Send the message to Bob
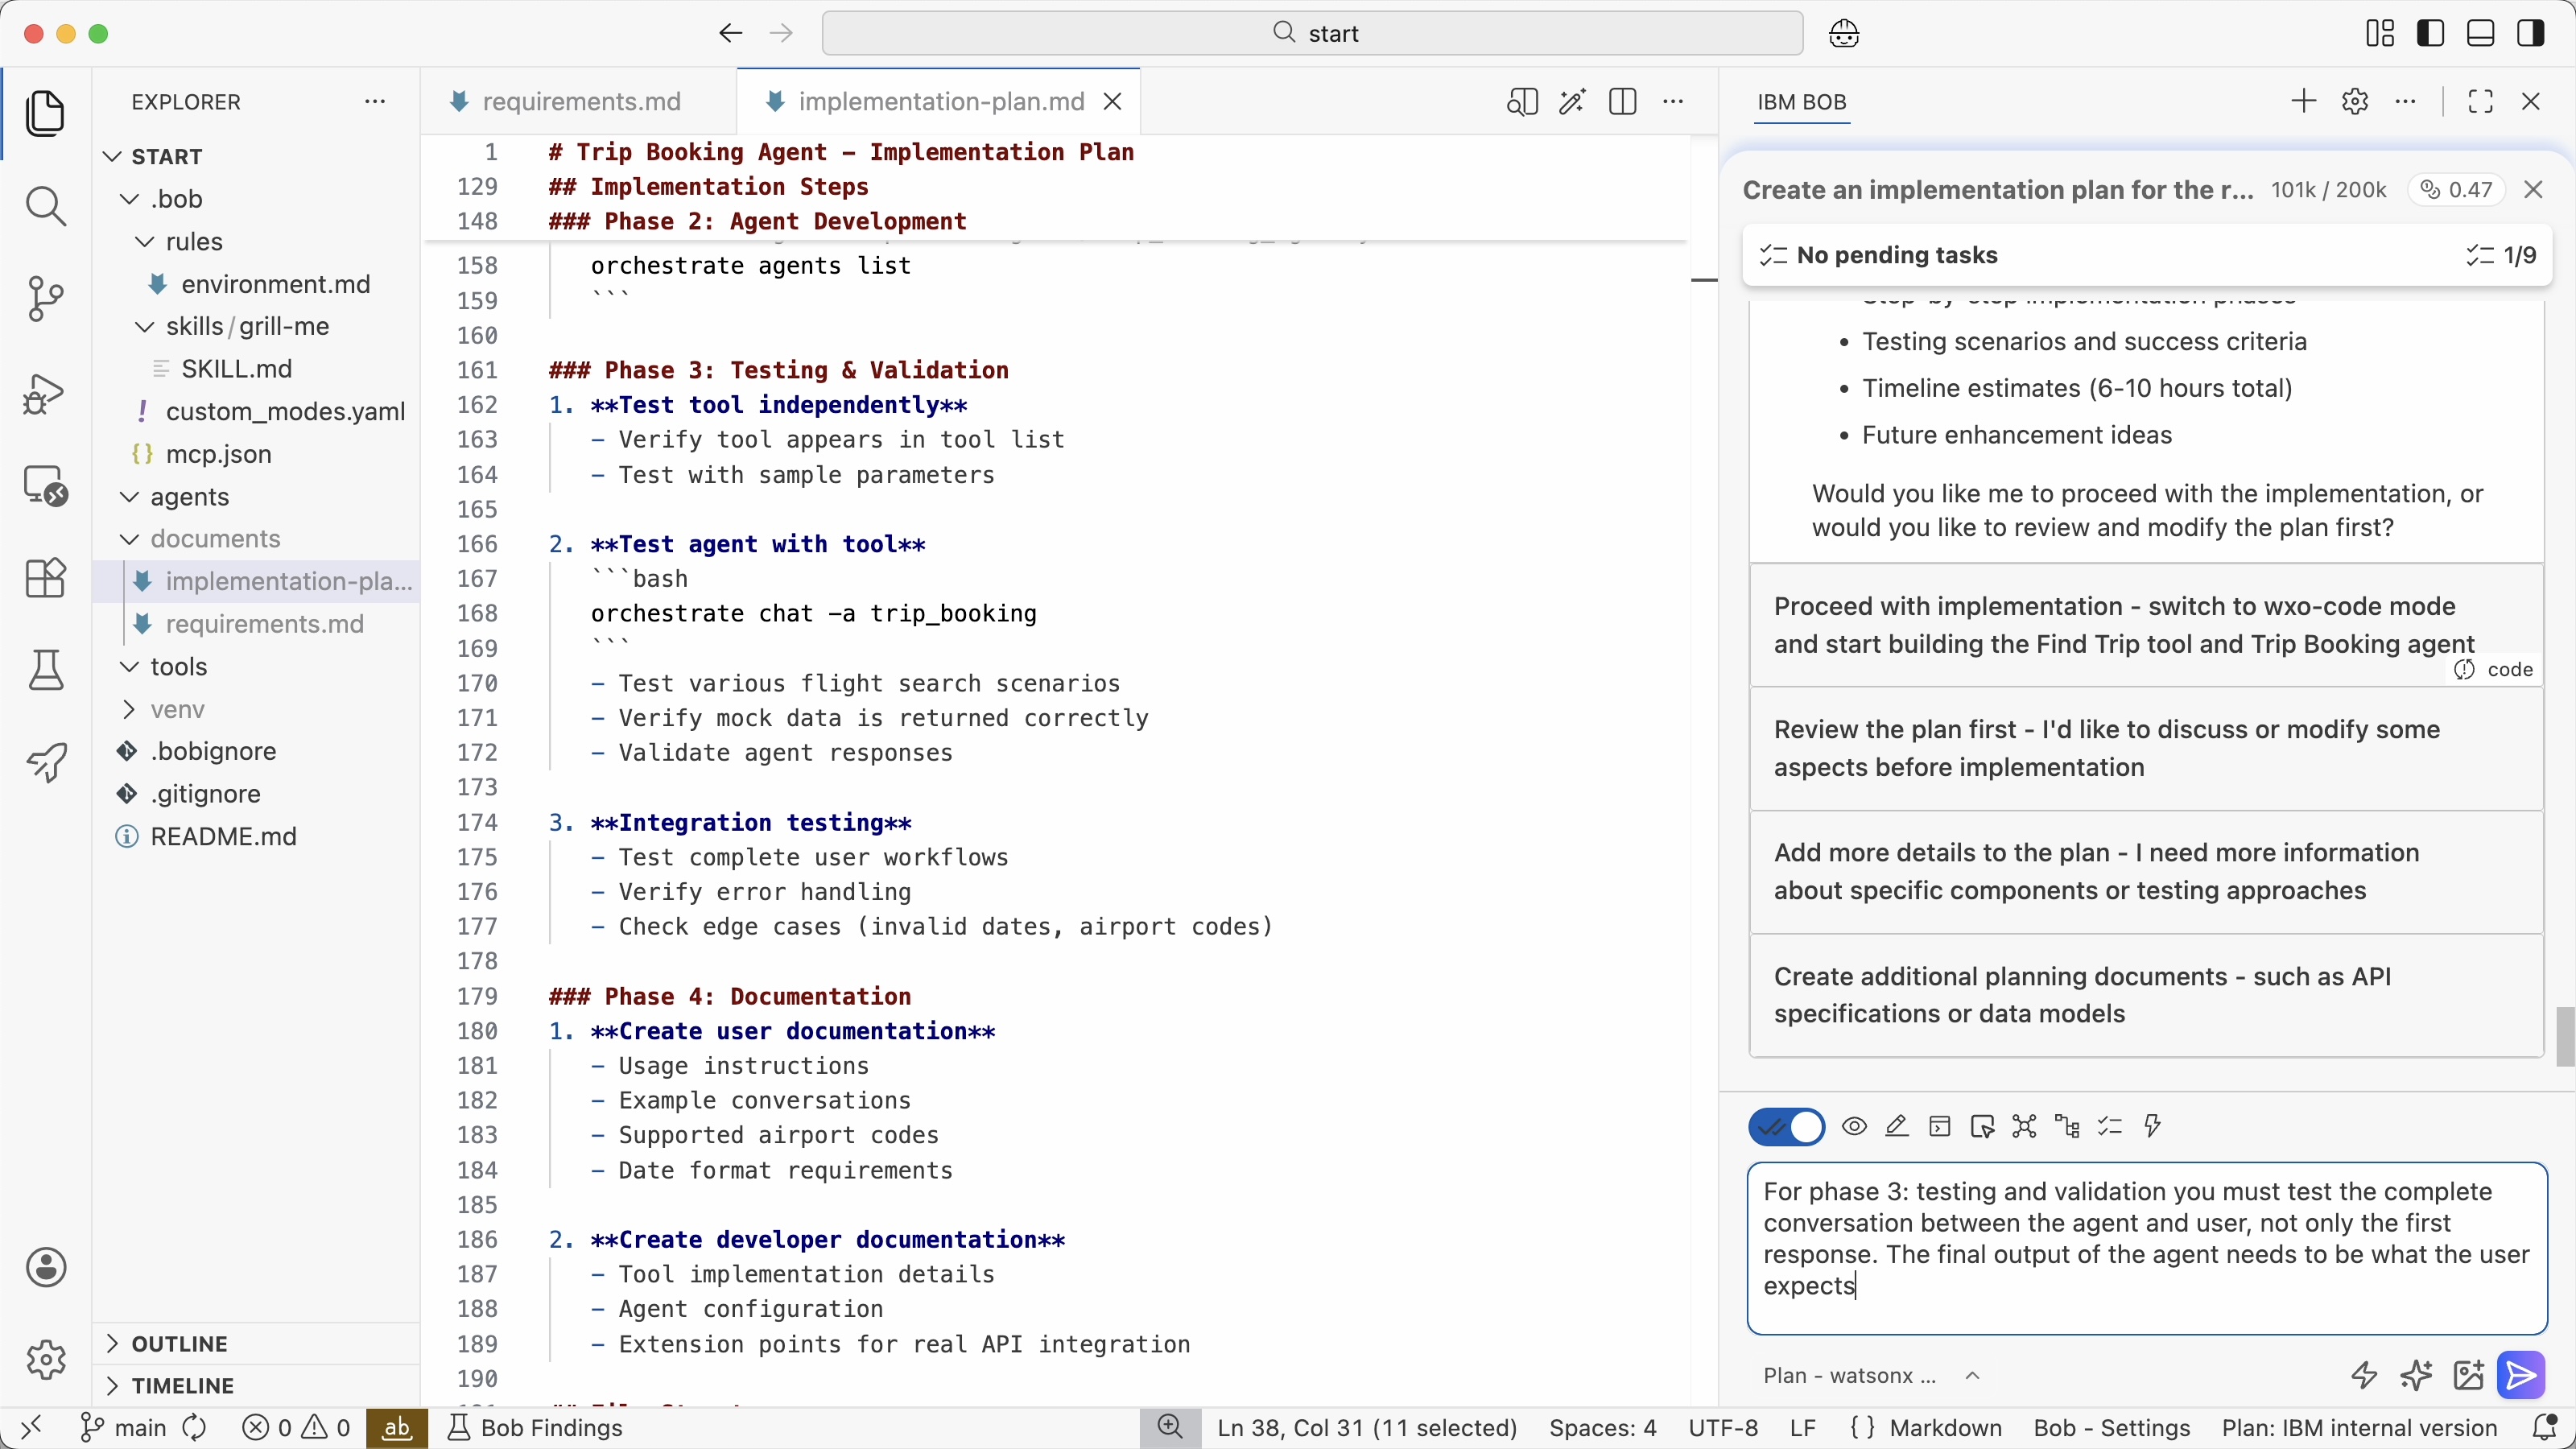The height and width of the screenshot is (1449, 2576). (2521, 1375)
